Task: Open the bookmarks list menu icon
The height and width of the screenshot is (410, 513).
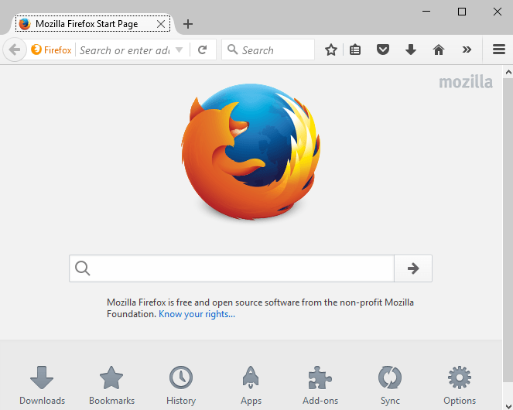Action: [x=355, y=50]
